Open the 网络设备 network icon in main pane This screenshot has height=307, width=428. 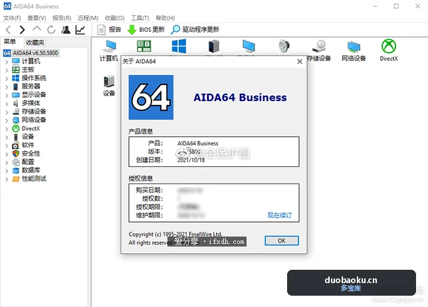tap(354, 51)
